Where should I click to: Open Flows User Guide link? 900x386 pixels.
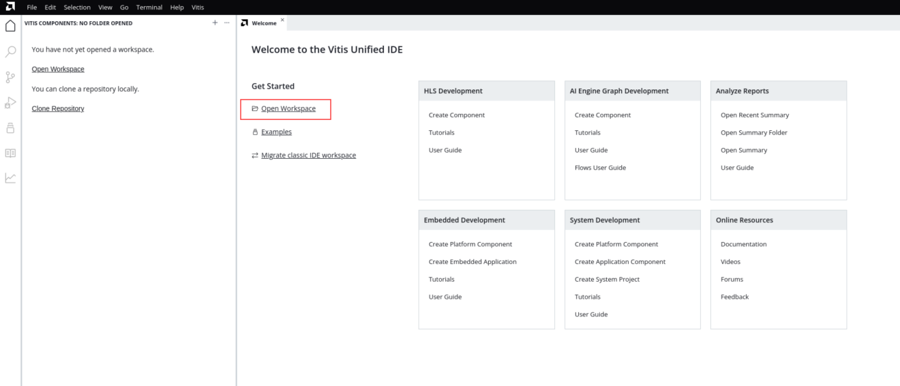coord(600,168)
